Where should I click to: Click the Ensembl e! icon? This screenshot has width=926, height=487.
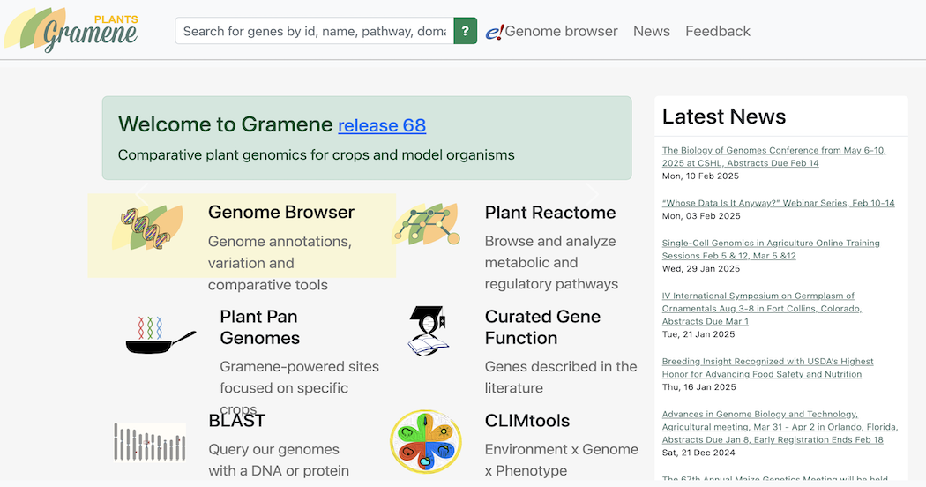495,32
